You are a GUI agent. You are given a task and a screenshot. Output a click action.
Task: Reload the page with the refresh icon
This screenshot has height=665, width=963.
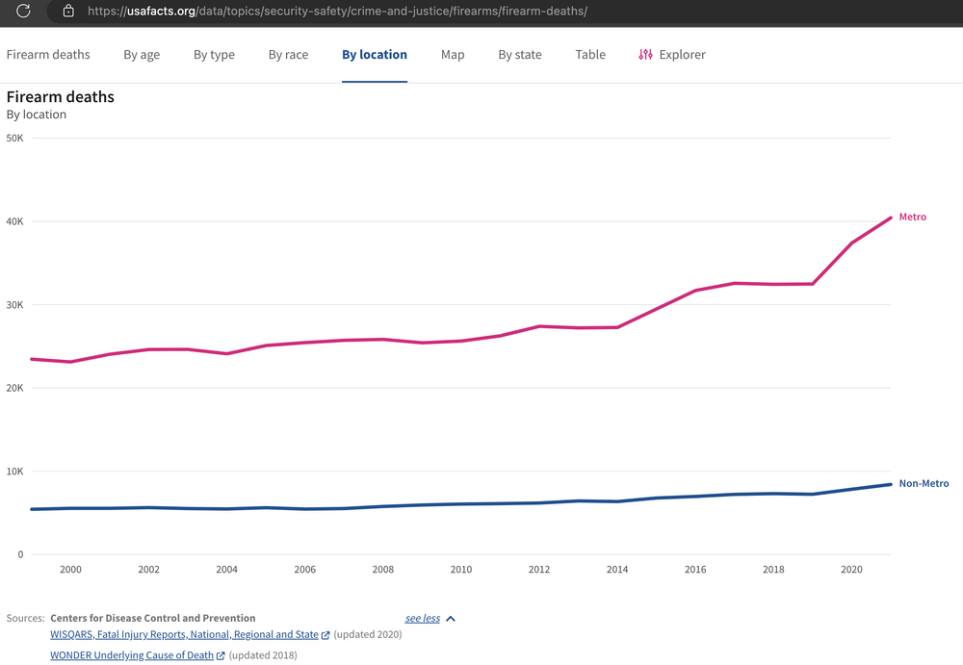pos(24,12)
